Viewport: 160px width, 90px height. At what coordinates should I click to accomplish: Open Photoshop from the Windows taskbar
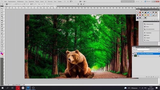pos(28,88)
